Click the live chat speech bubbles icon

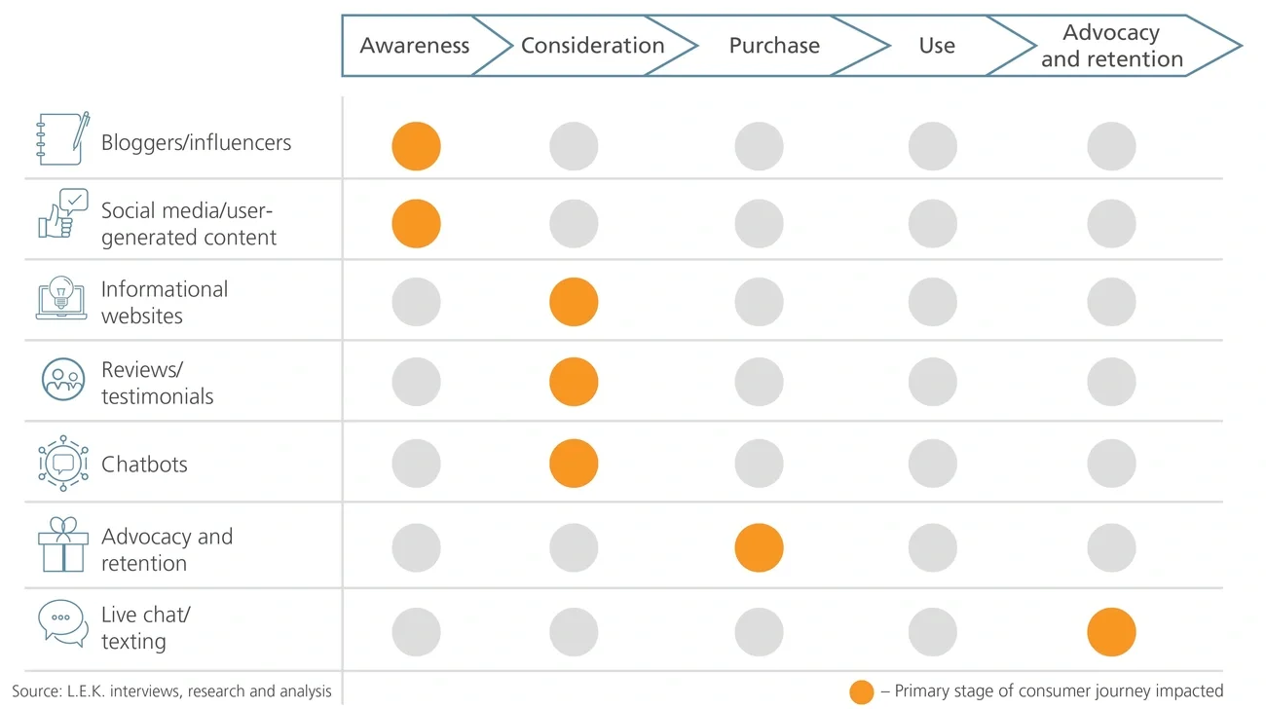point(63,623)
